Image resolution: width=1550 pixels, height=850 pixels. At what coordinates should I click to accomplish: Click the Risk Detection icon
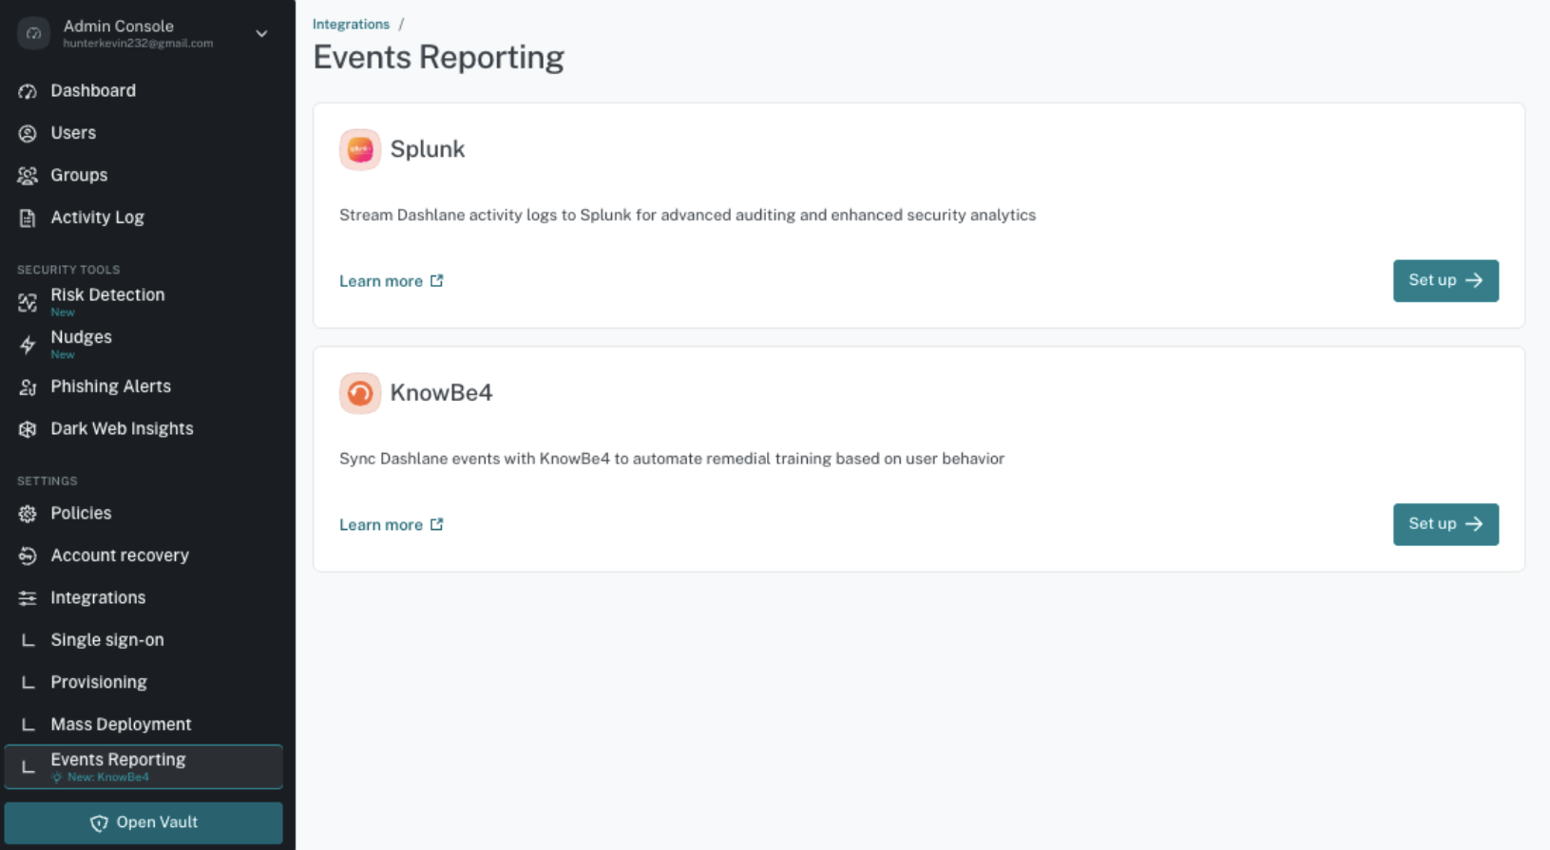pyautogui.click(x=28, y=302)
